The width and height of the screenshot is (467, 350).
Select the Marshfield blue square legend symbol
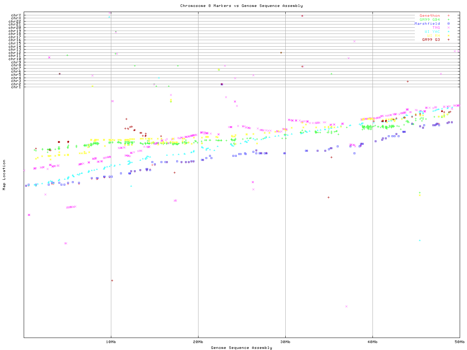click(x=448, y=24)
